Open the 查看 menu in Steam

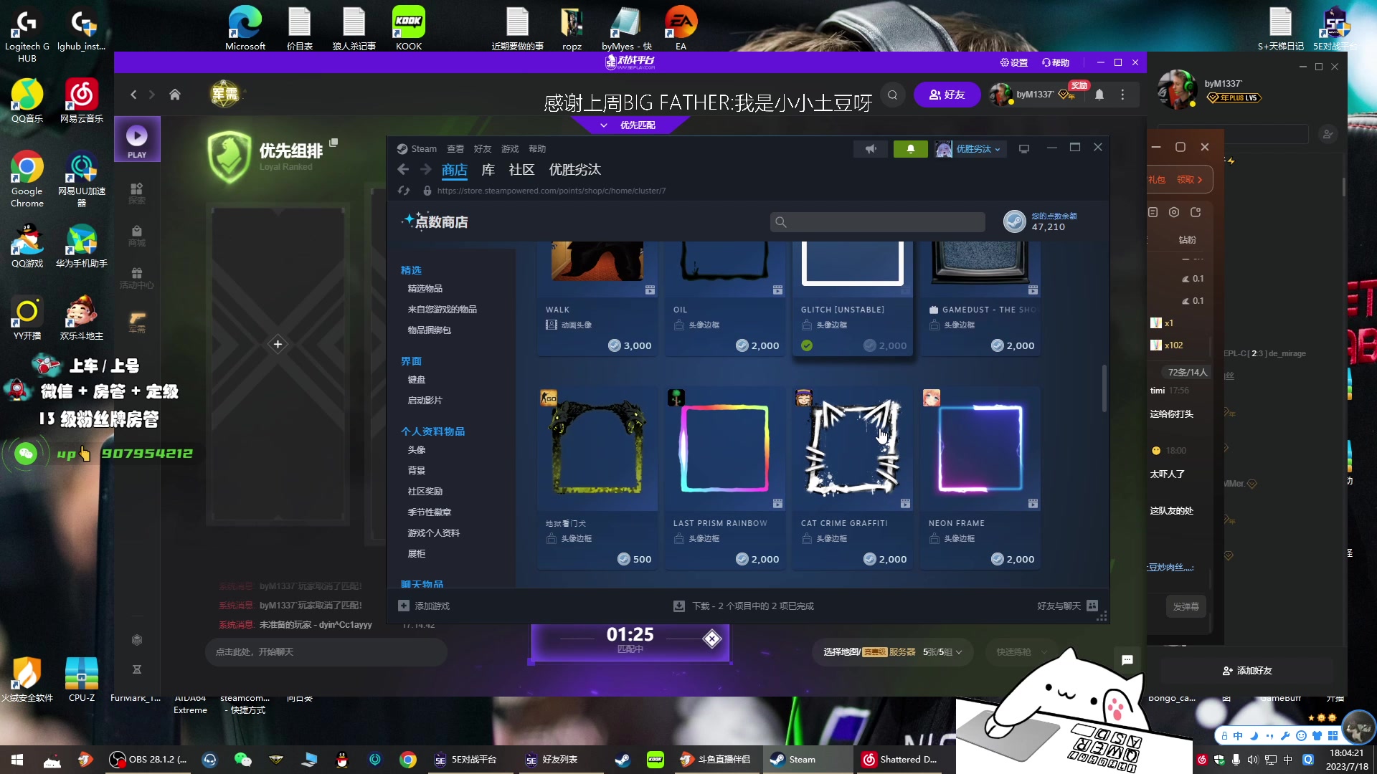pos(455,149)
